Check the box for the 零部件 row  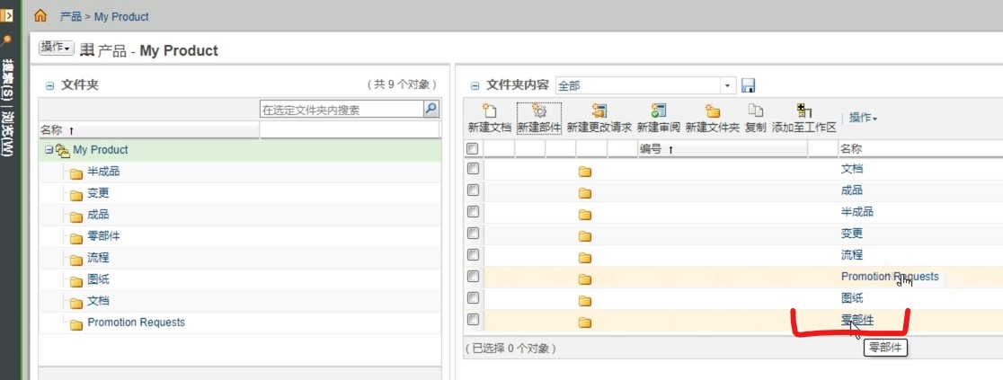(x=473, y=319)
